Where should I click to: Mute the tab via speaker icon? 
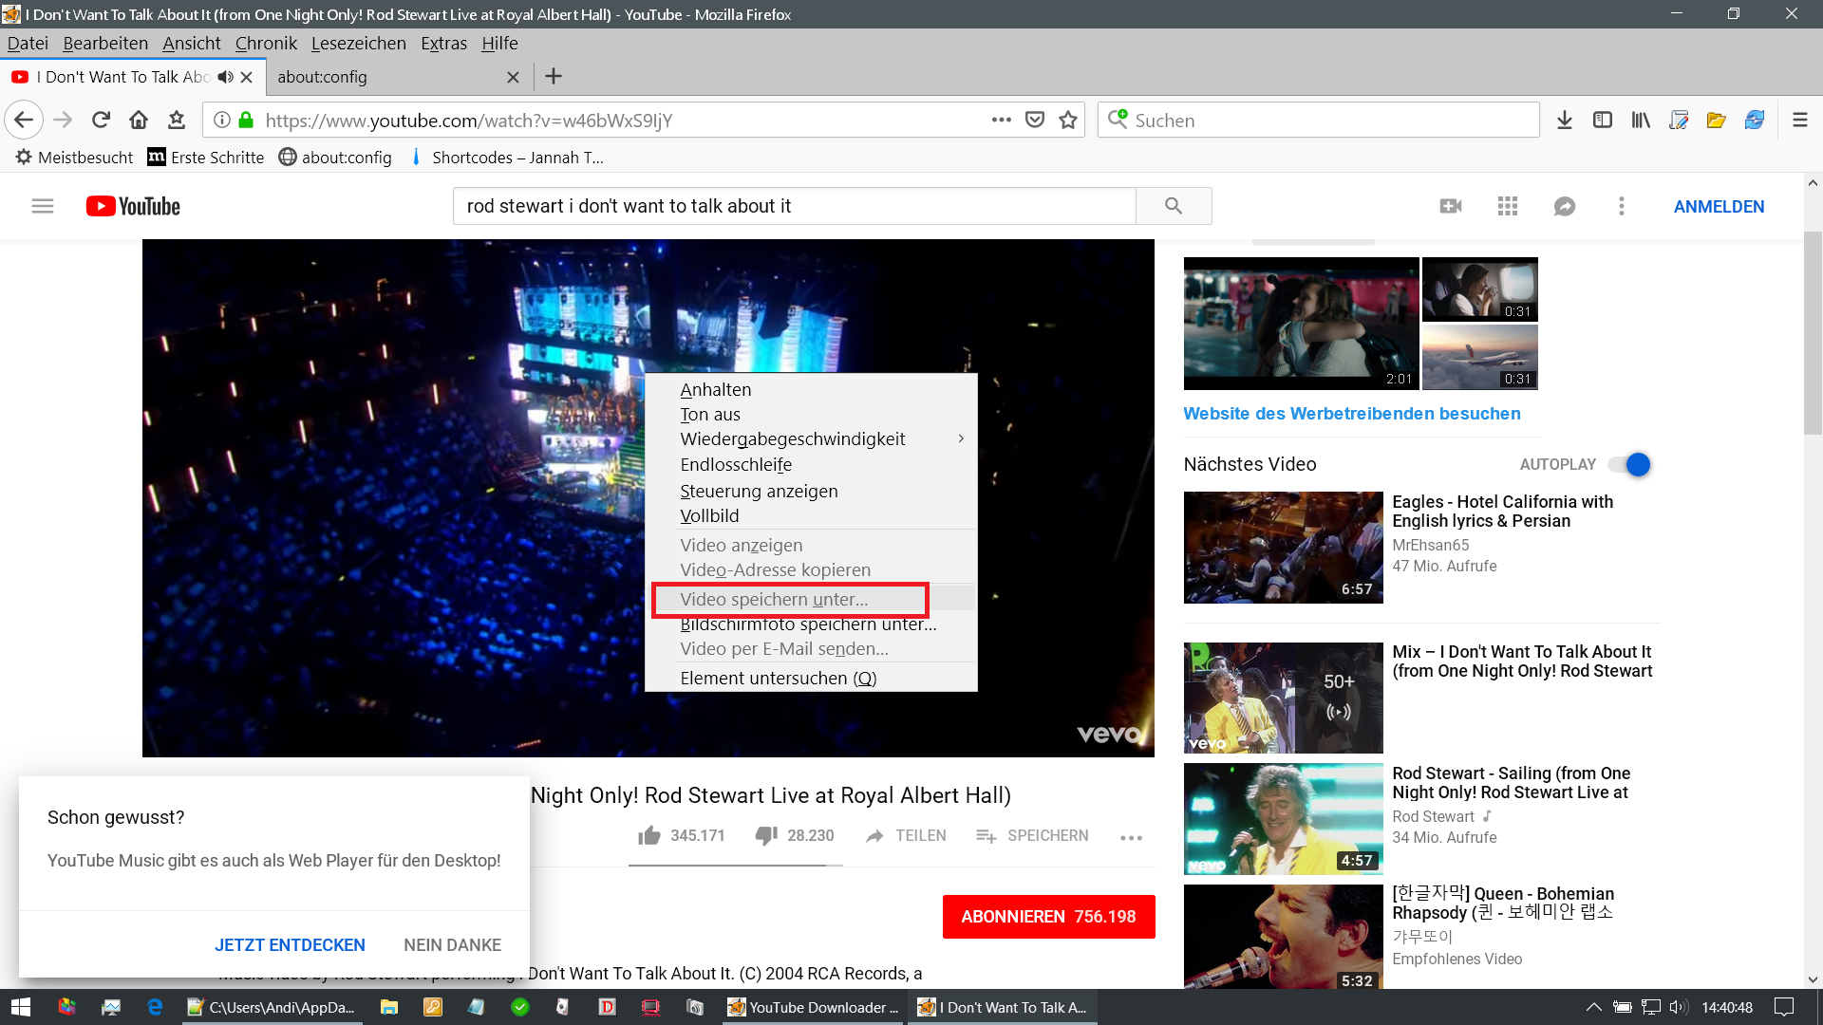coord(225,77)
